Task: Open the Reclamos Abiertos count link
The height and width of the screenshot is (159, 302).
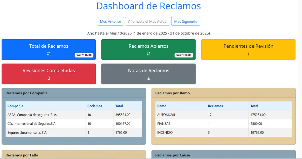Action: click(148, 53)
